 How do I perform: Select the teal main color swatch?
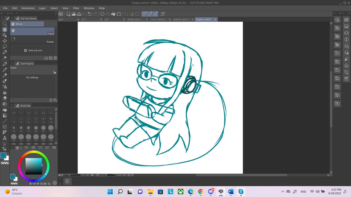tap(3, 155)
